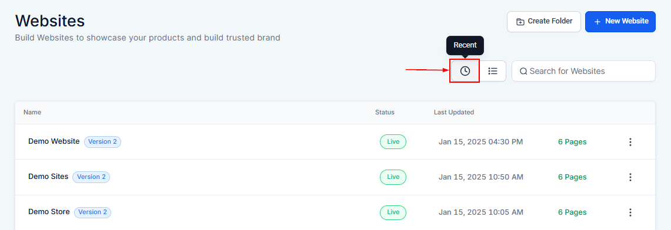Switch to list view icon
Image resolution: width=671 pixels, height=230 pixels.
[493, 71]
